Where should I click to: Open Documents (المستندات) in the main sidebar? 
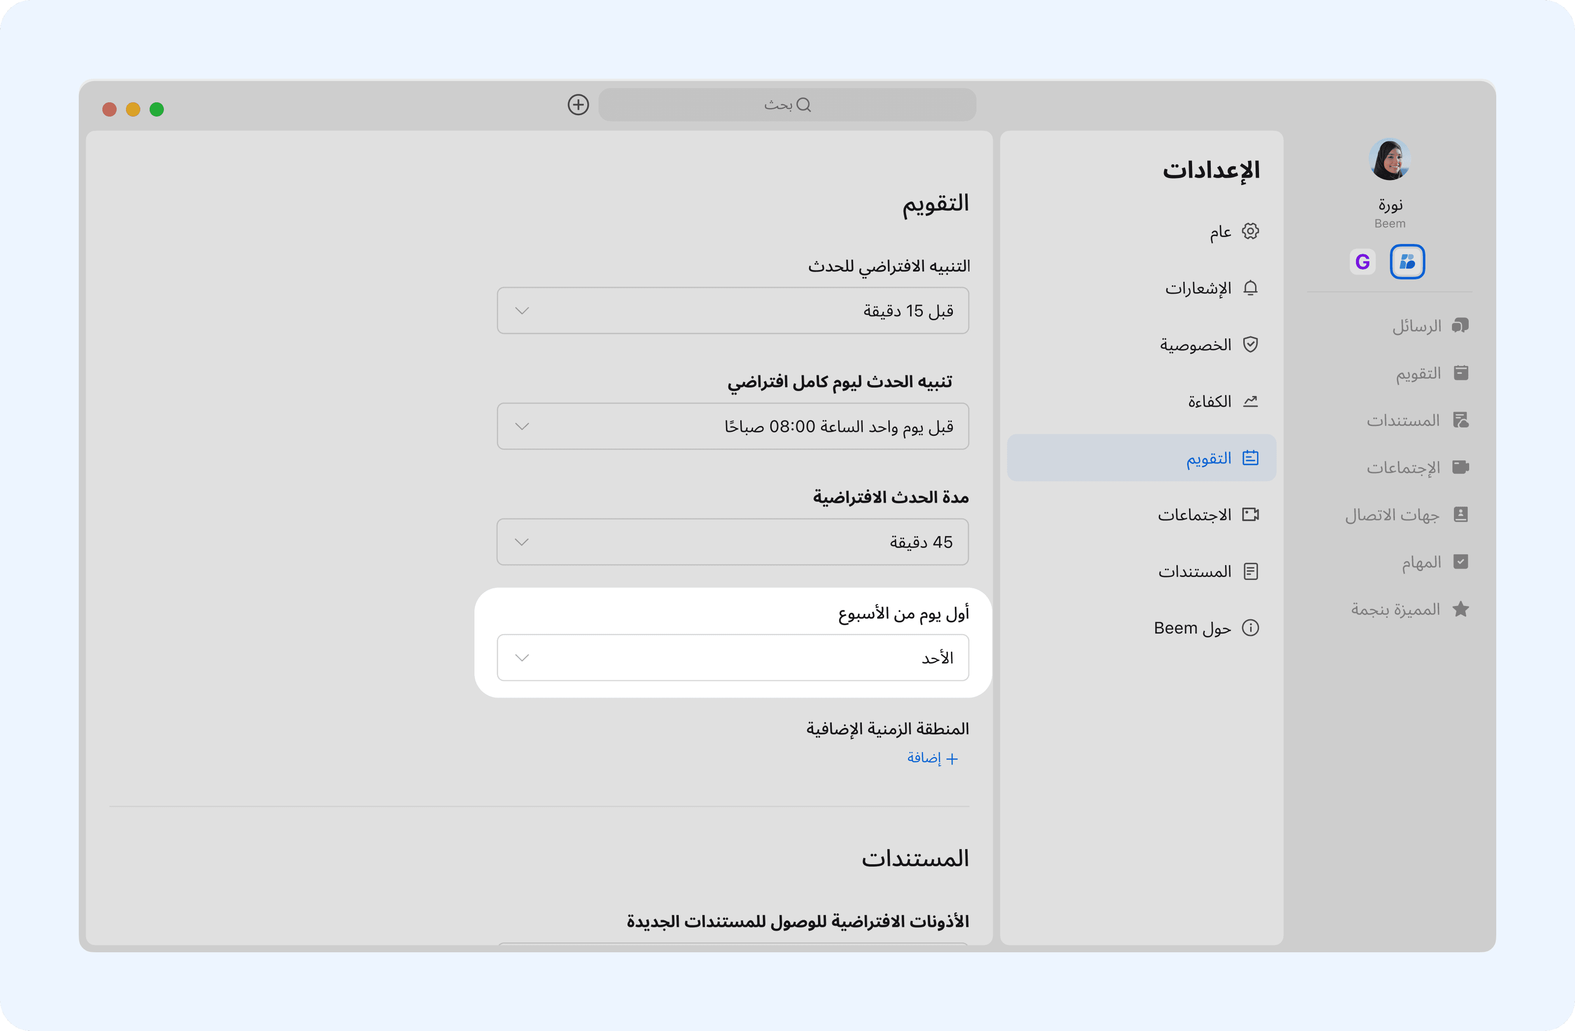[x=1417, y=421]
